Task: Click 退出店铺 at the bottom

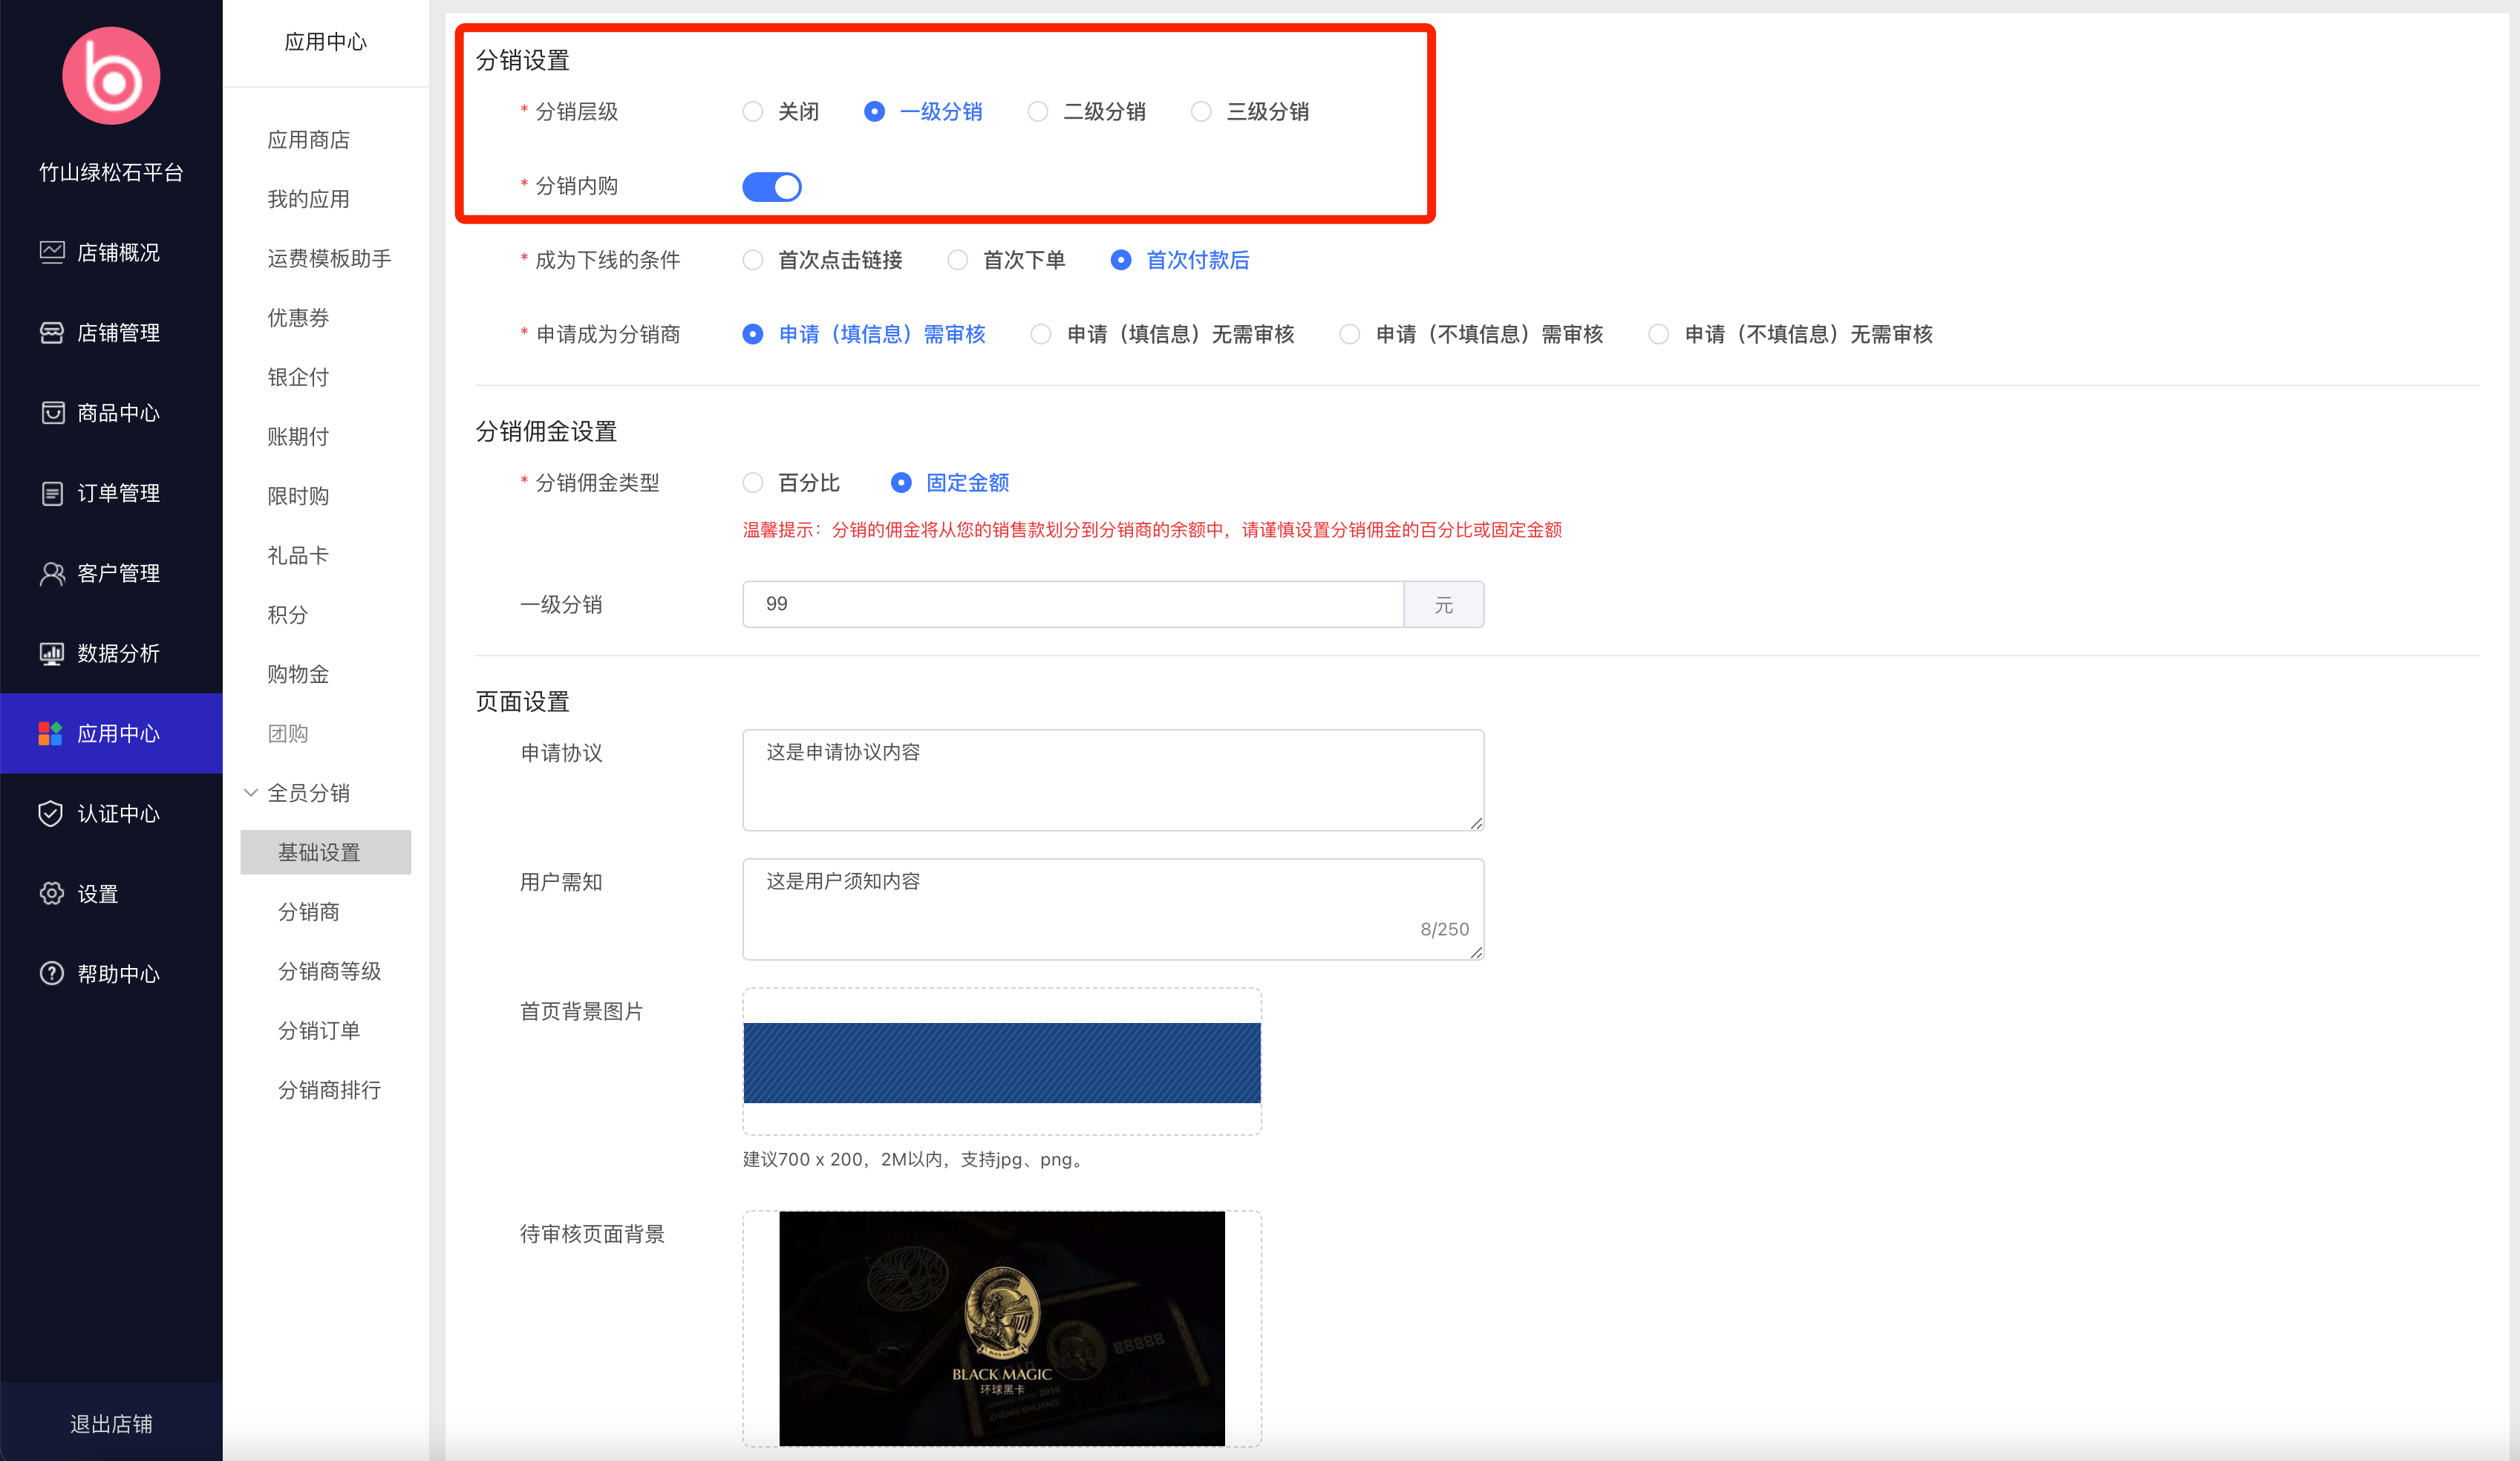Action: coord(111,1423)
